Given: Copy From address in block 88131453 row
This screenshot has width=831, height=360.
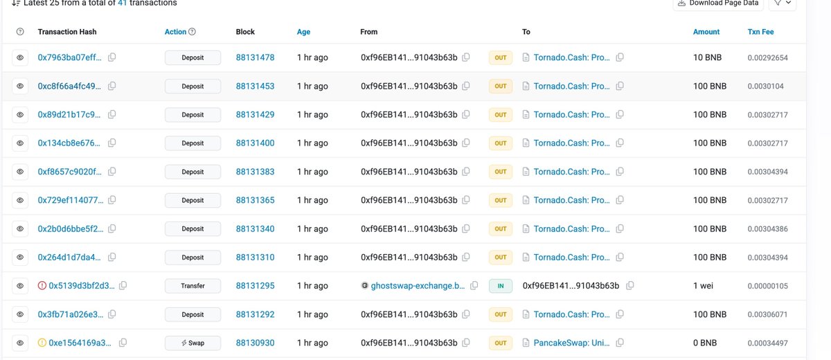Looking at the screenshot, I should click(x=466, y=86).
